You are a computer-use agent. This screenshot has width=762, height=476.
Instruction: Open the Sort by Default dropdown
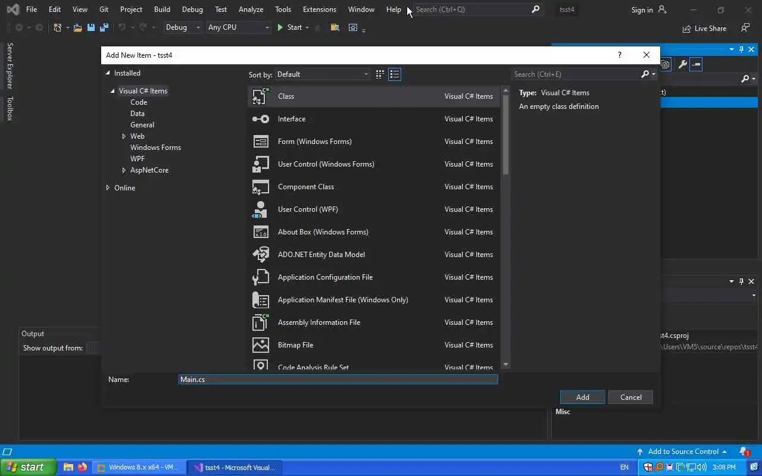point(323,74)
